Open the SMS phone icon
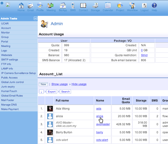The image size is (168, 144). coord(73,6)
